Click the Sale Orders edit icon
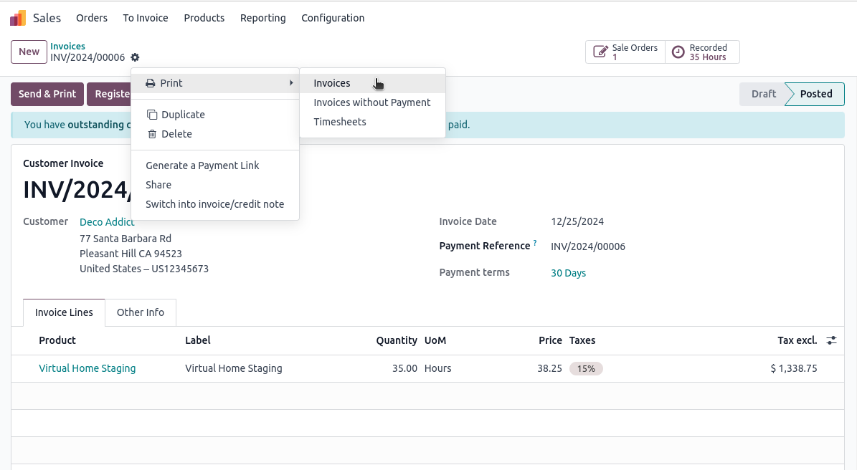Image resolution: width=857 pixels, height=470 pixels. tap(600, 52)
